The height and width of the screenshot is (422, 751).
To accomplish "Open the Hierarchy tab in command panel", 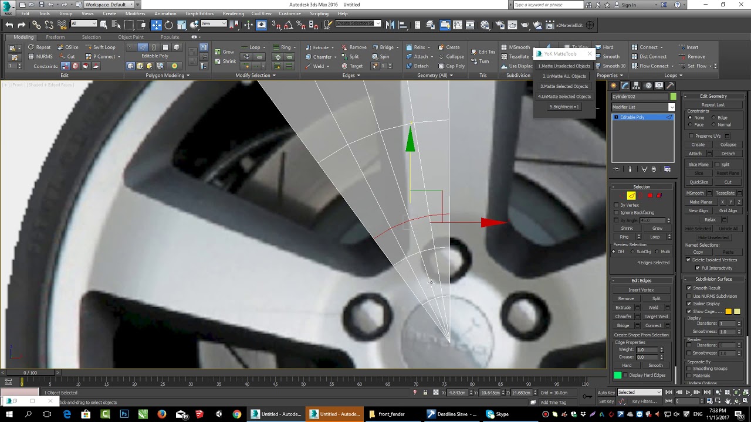I will [637, 86].
